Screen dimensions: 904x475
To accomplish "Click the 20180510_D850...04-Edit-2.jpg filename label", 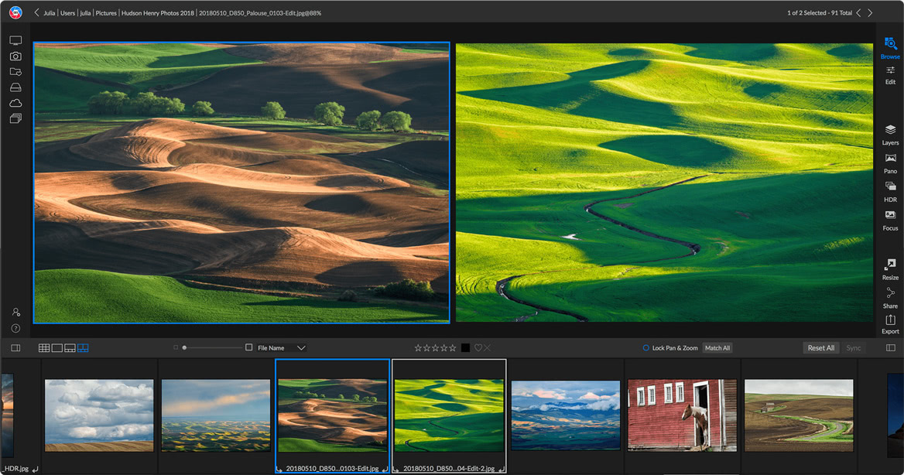I will (449, 468).
